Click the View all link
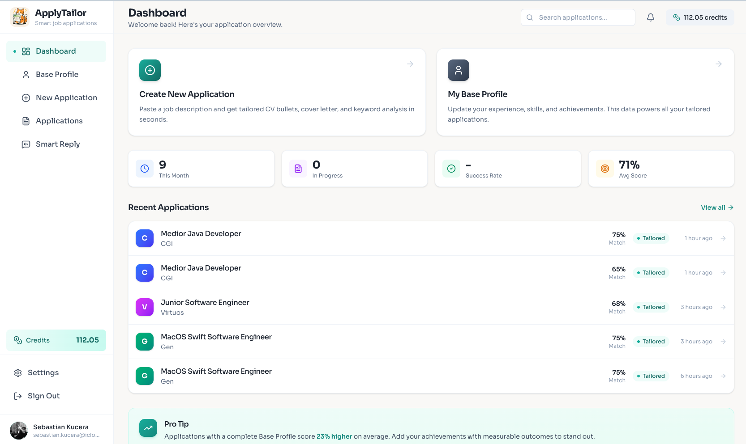The image size is (746, 444). click(x=716, y=207)
